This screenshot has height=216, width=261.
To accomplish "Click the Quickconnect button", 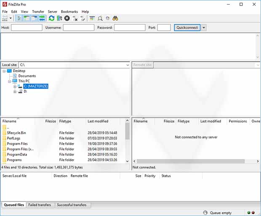I will 187,27.
